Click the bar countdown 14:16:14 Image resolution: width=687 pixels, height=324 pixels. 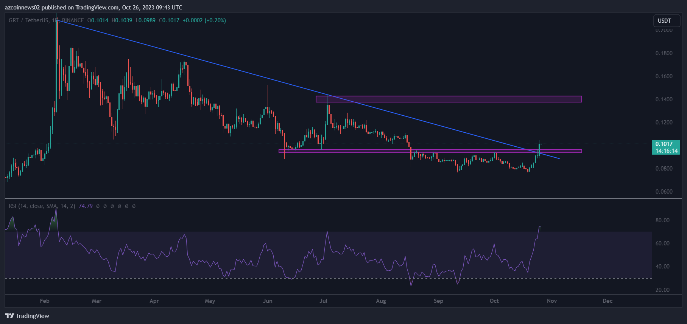click(667, 151)
